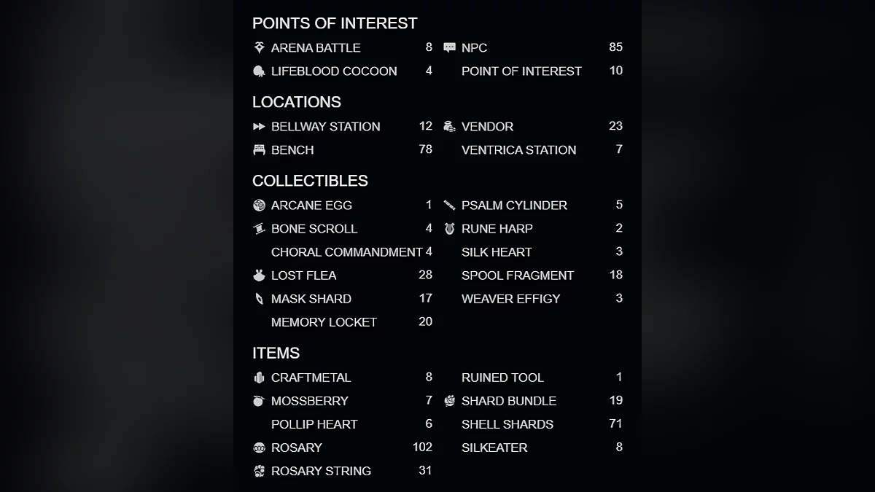Click the Locations section heading

coord(296,102)
